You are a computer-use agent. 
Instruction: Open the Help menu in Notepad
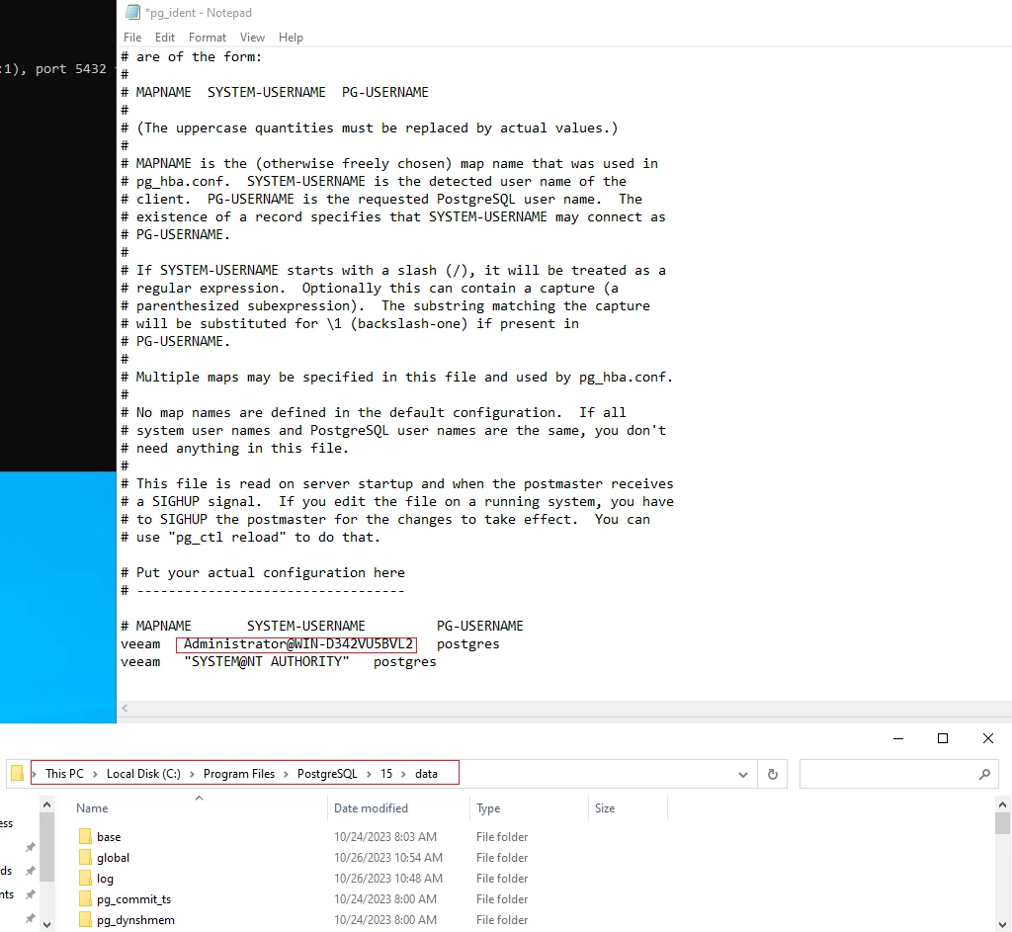tap(291, 37)
